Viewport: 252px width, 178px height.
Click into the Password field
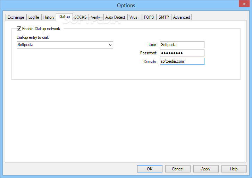(x=182, y=53)
